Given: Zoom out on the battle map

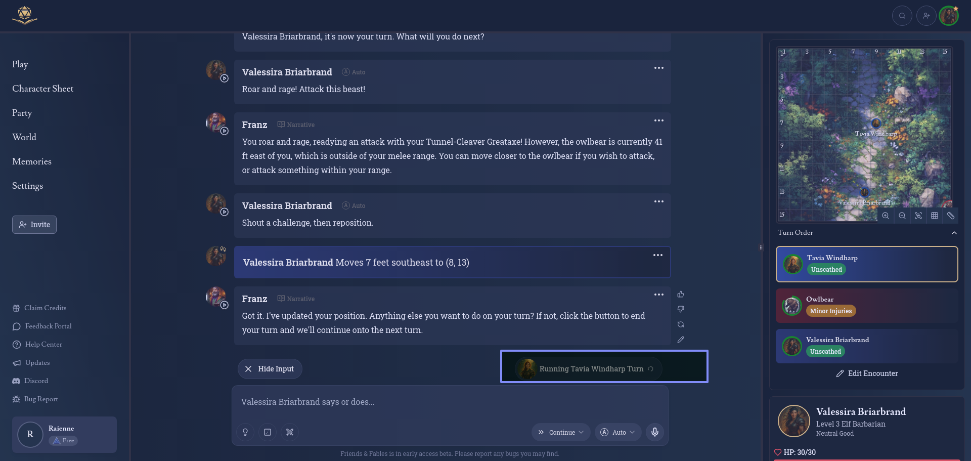Looking at the screenshot, I should point(902,216).
